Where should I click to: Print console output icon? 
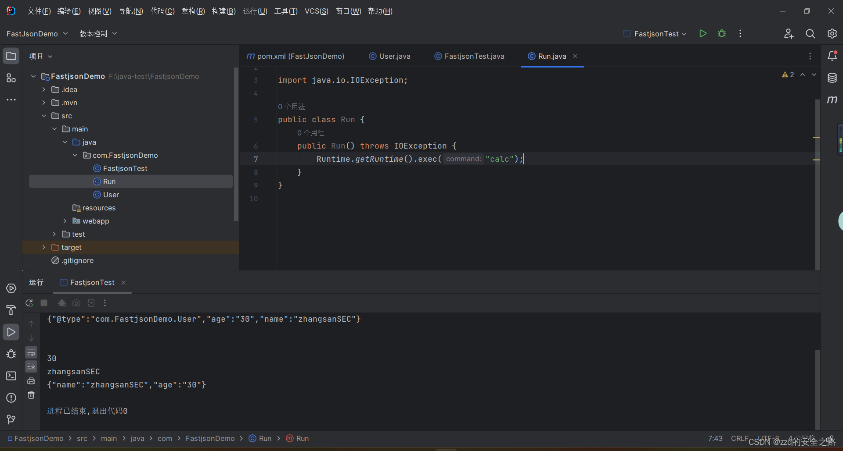click(31, 381)
